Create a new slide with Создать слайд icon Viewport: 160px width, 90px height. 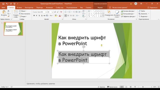click(x=16, y=12)
